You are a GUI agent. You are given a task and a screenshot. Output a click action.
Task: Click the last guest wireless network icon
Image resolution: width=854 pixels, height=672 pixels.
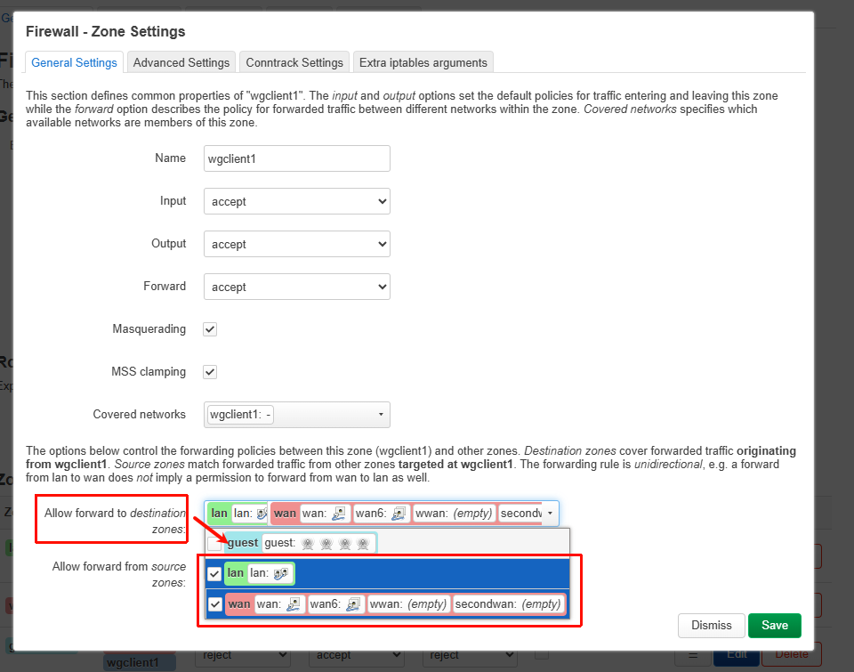(x=363, y=543)
